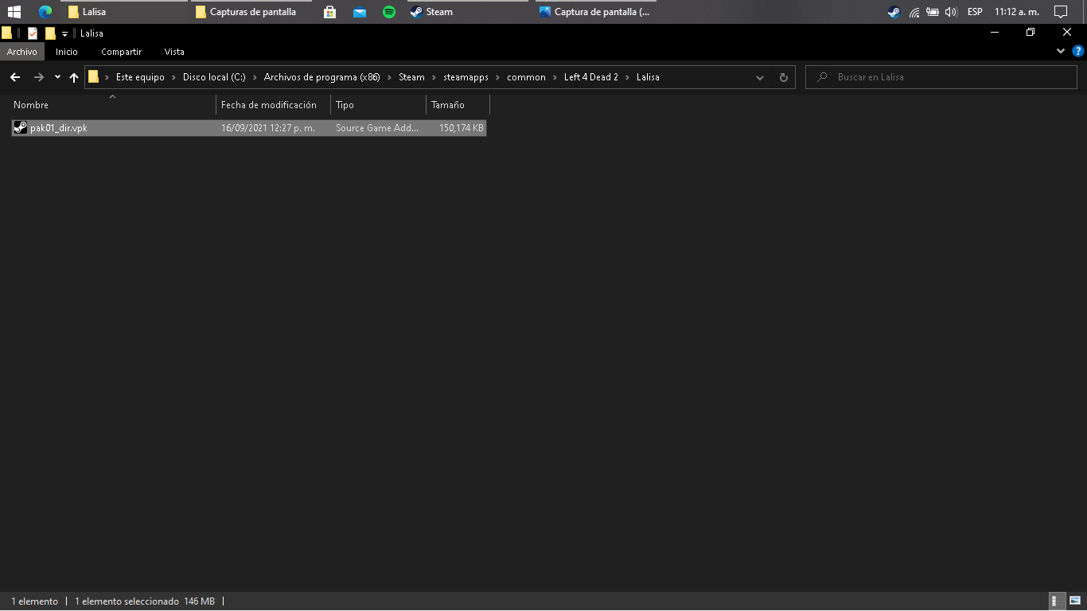The image size is (1087, 611).
Task: Go back with the back arrow
Action: coord(15,77)
